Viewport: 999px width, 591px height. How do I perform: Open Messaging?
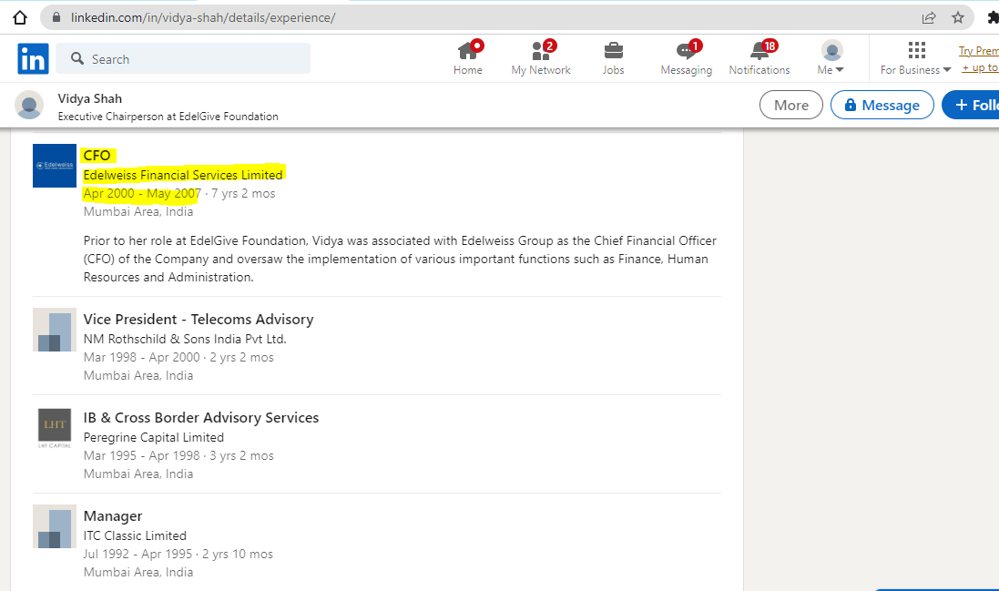(x=686, y=58)
